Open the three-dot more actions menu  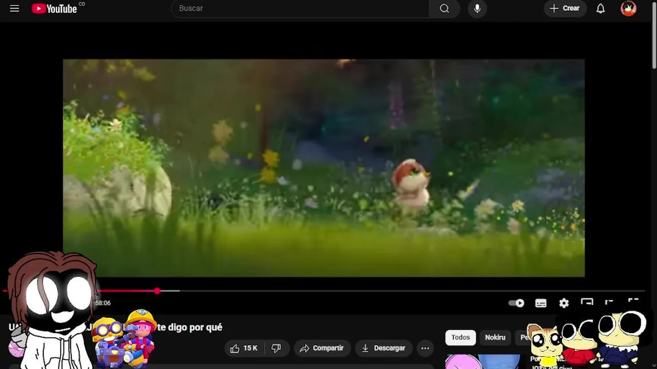tap(425, 348)
